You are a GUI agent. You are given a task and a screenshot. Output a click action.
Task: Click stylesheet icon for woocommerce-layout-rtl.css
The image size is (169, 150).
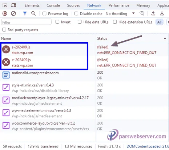[6, 125]
